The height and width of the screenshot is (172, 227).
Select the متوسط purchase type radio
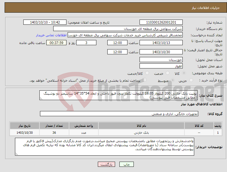(173, 80)
